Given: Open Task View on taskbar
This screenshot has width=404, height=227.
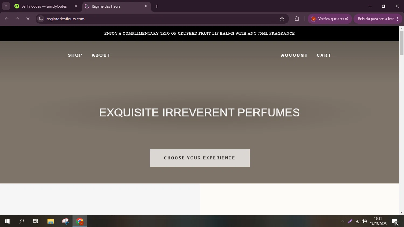Looking at the screenshot, I should coord(35,221).
